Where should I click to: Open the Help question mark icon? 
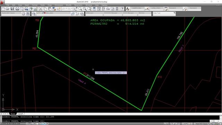coord(122,9)
